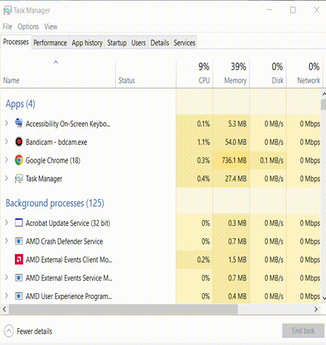
Task: Select the Processes tab
Action: tap(16, 42)
